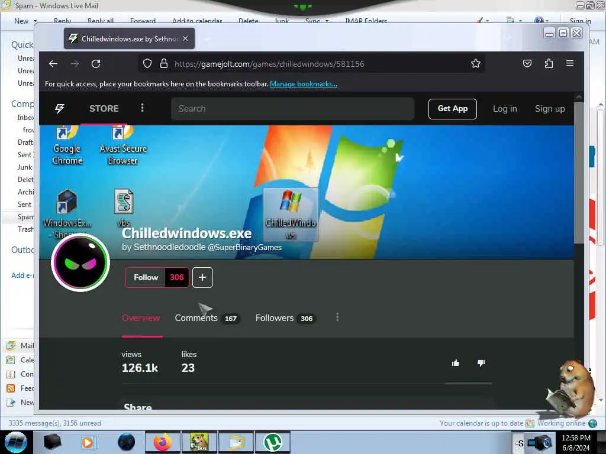Click the hamster desktop pet
Image resolution: width=606 pixels, height=454 pixels.
tap(572, 389)
